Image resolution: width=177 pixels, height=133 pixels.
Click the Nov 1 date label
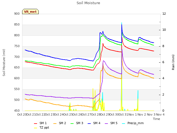point(133,114)
